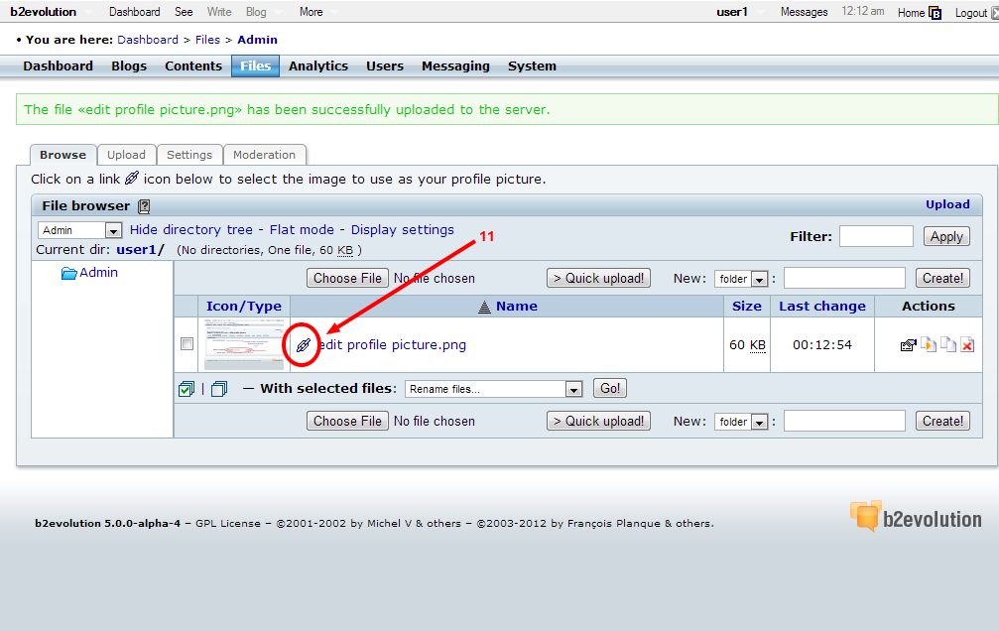The height and width of the screenshot is (631, 999).
Task: Click See in the top bar
Action: click(184, 12)
